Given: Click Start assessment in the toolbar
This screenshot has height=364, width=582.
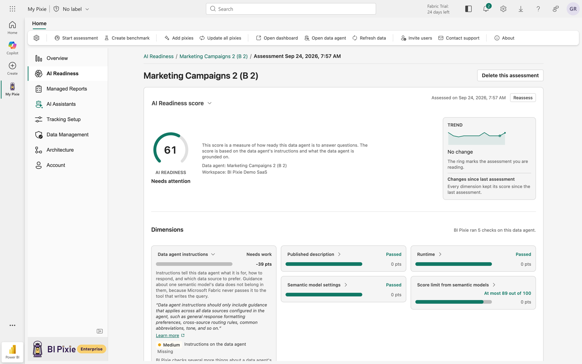Looking at the screenshot, I should (x=76, y=38).
